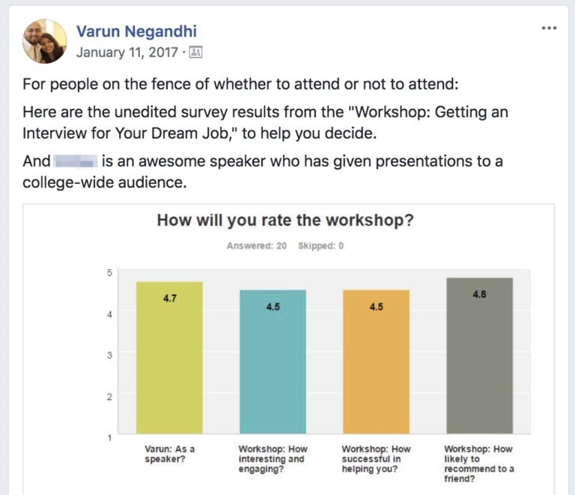The width and height of the screenshot is (575, 495).
Task: Click the Skipped: 0 label
Action: point(321,246)
